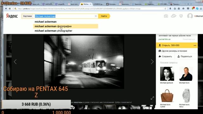Image resolution: width=203 pixels, height=114 pixels.
Task: Go to the Яндекс logo home
Action: click(x=12, y=16)
